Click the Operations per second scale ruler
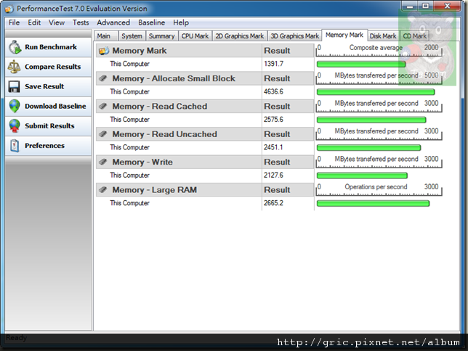The width and height of the screenshot is (468, 351). 379,189
